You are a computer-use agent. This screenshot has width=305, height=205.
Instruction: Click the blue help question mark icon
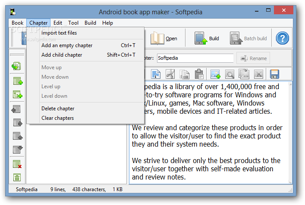(282, 38)
